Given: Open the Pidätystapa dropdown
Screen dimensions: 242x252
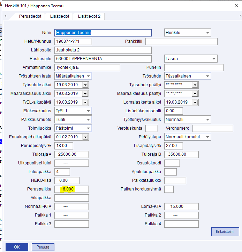Looking at the screenshot, I should pyautogui.click(x=208, y=137).
